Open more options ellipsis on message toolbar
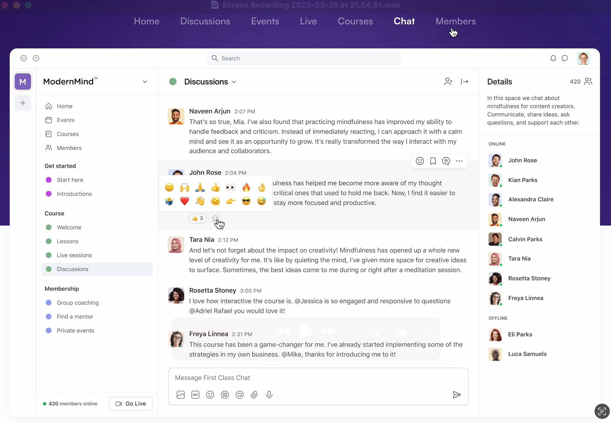 [x=459, y=161]
